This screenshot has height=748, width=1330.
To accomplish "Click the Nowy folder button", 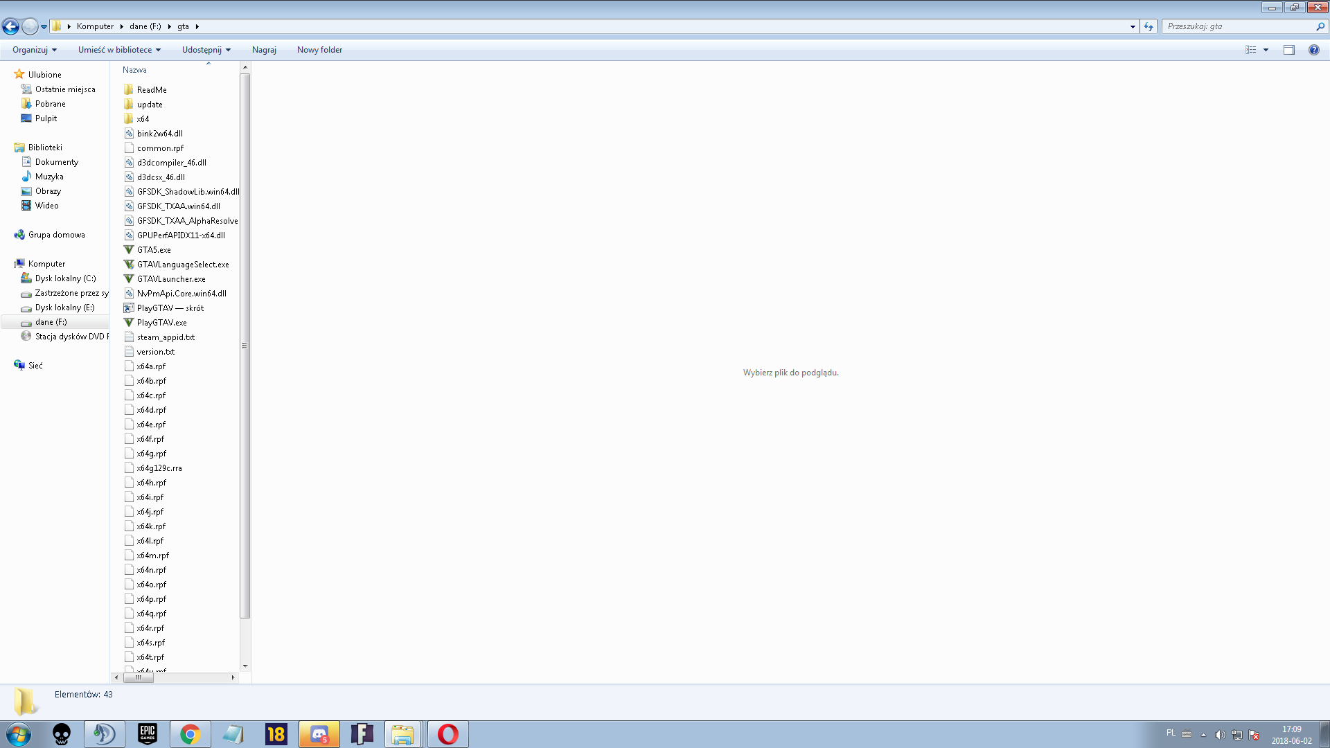I will [x=319, y=50].
